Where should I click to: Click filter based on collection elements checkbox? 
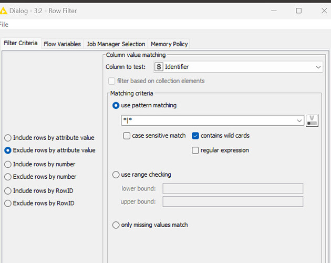click(x=111, y=81)
